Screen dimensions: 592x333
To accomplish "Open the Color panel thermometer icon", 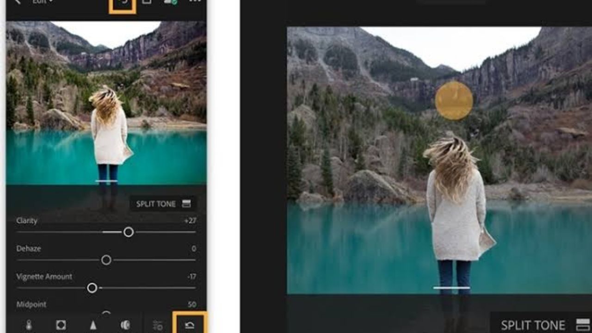I will (x=29, y=325).
